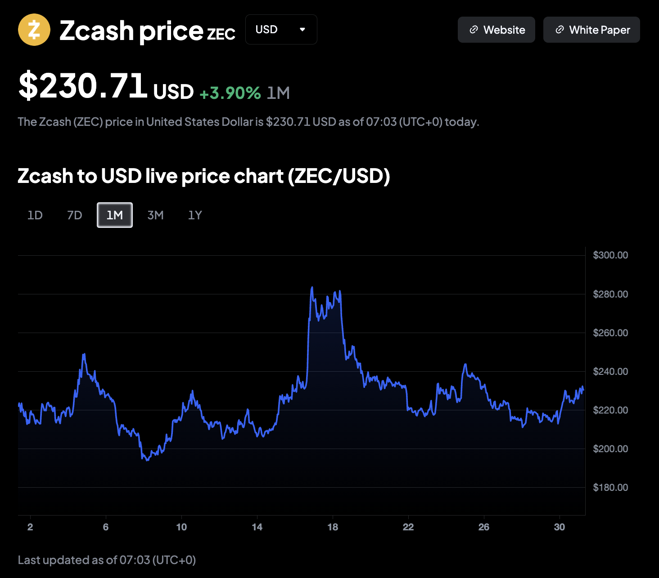Click the Zcash coin logo icon

pyautogui.click(x=34, y=30)
